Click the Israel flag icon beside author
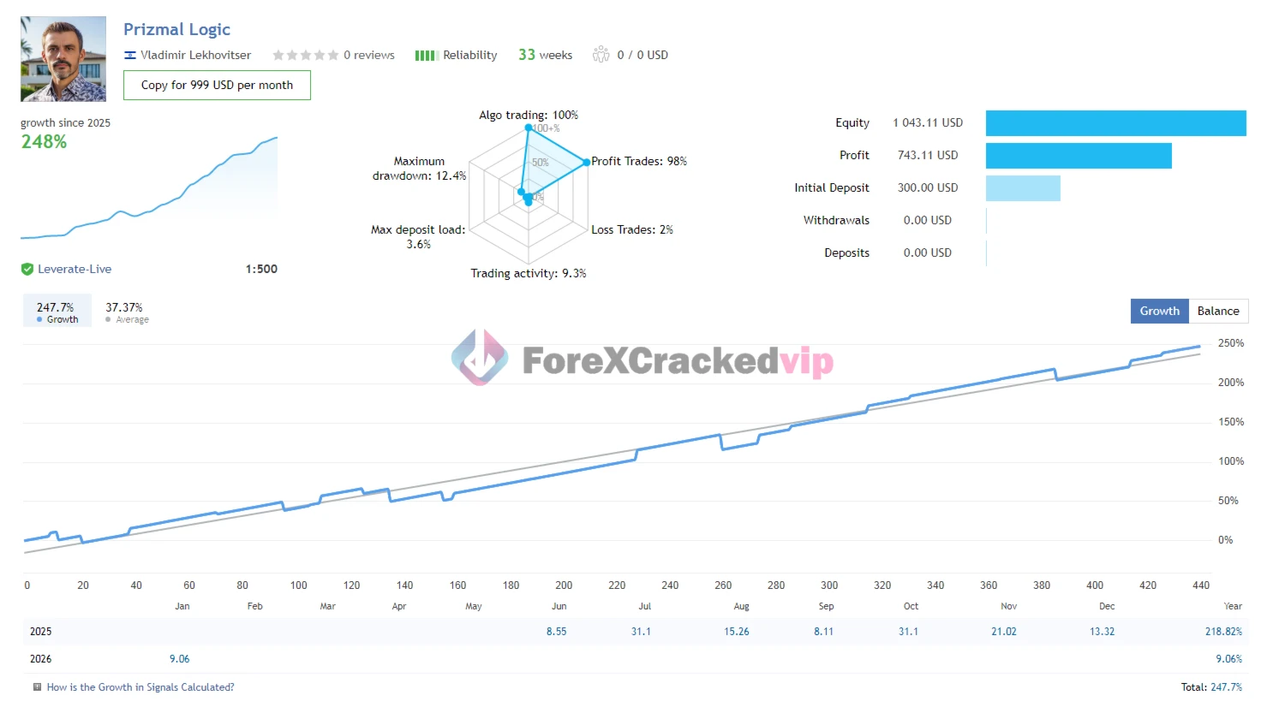Viewport: 1285px width, 719px height. pyautogui.click(x=130, y=56)
